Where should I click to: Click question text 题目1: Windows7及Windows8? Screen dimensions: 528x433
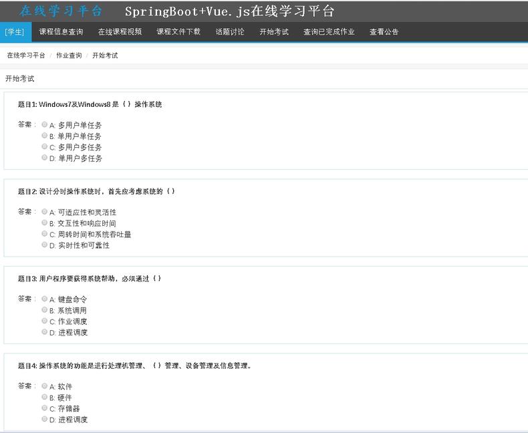(x=90, y=104)
